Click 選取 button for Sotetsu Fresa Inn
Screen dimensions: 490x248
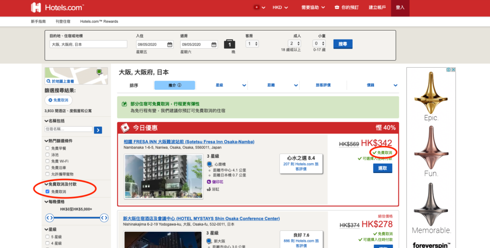coord(382,168)
